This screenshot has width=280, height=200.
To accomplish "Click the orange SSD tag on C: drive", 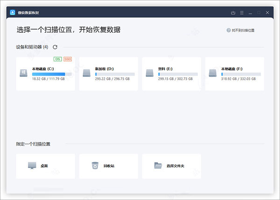I will pyautogui.click(x=67, y=59).
